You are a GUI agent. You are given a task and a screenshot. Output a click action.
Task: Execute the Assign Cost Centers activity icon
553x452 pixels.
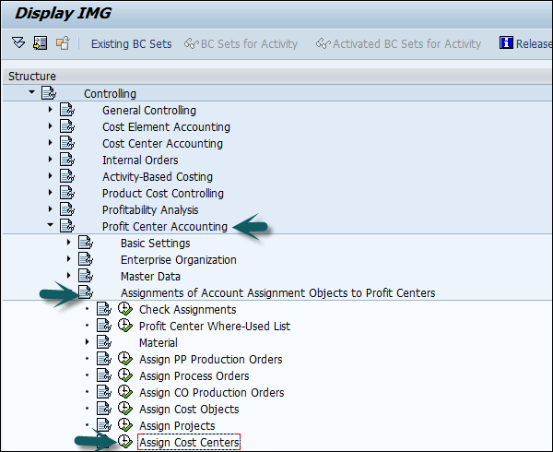pyautogui.click(x=126, y=443)
